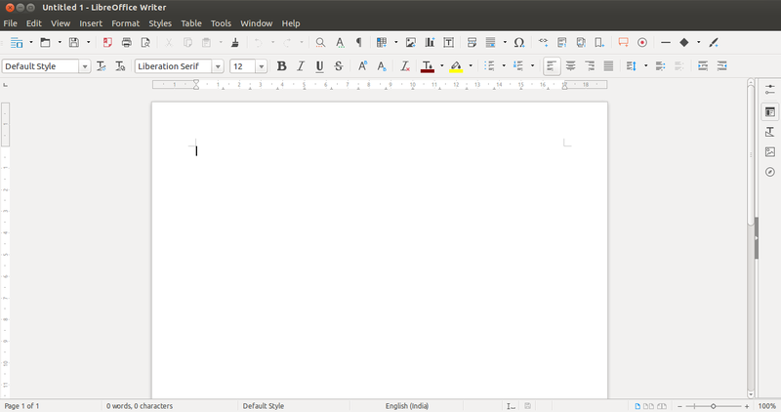Run the Spelling check icon
This screenshot has height=412, width=781.
click(340, 43)
